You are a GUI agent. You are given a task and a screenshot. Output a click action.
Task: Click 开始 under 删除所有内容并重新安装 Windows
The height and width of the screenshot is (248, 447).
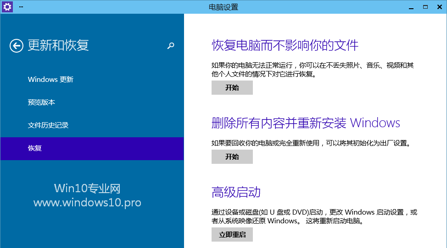click(232, 156)
